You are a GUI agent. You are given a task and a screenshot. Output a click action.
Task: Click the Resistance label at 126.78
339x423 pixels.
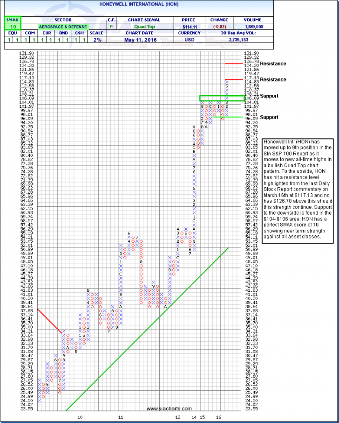pos(273,63)
